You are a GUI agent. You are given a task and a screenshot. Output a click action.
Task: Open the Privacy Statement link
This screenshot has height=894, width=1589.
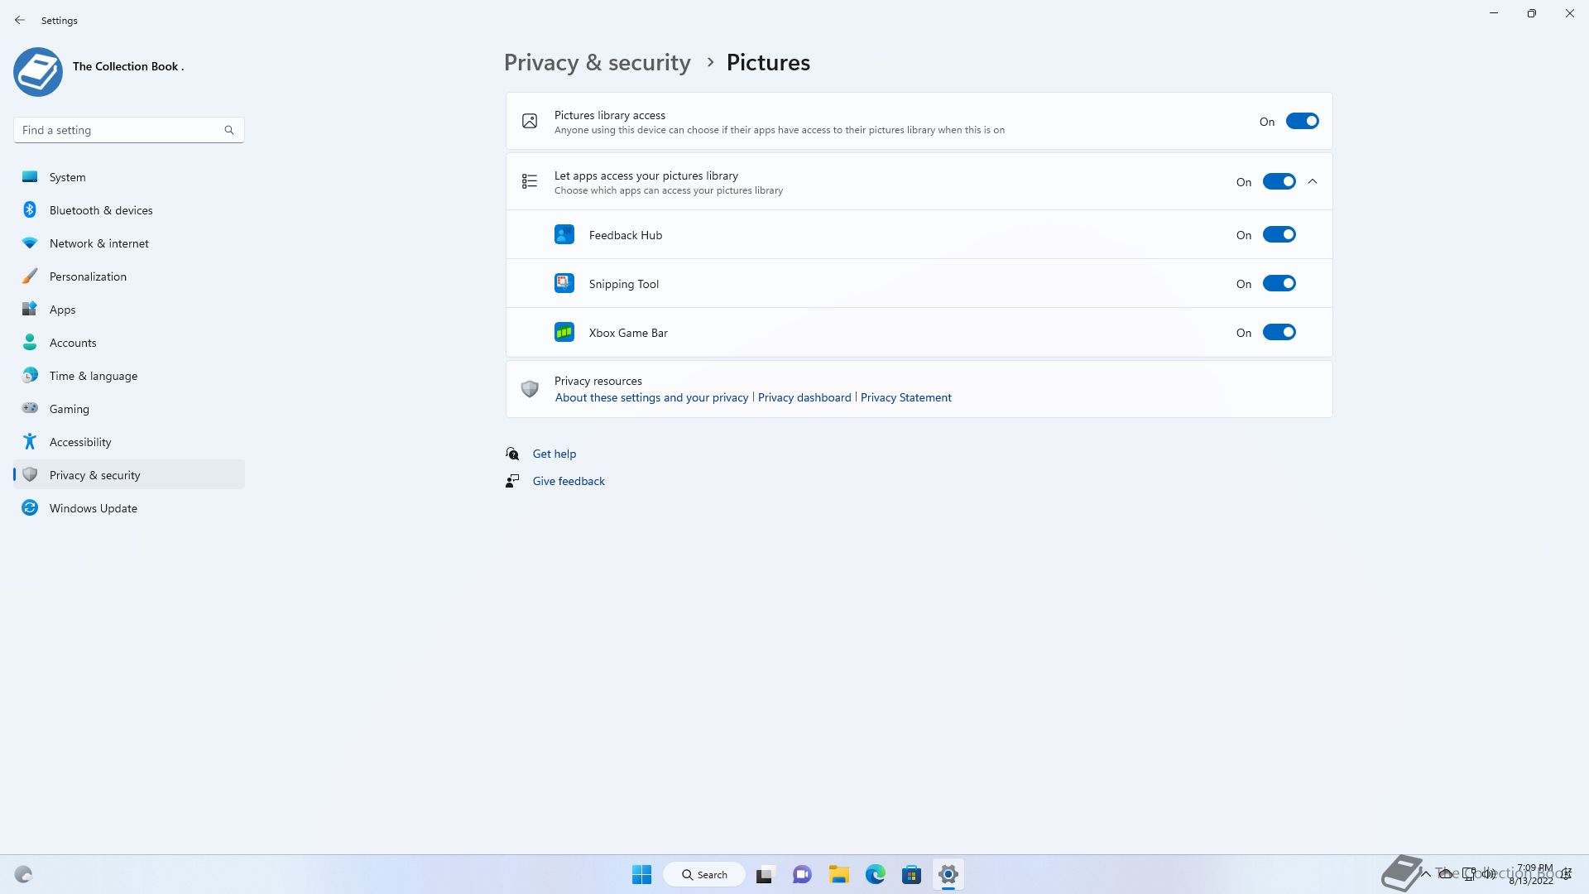coord(906,397)
